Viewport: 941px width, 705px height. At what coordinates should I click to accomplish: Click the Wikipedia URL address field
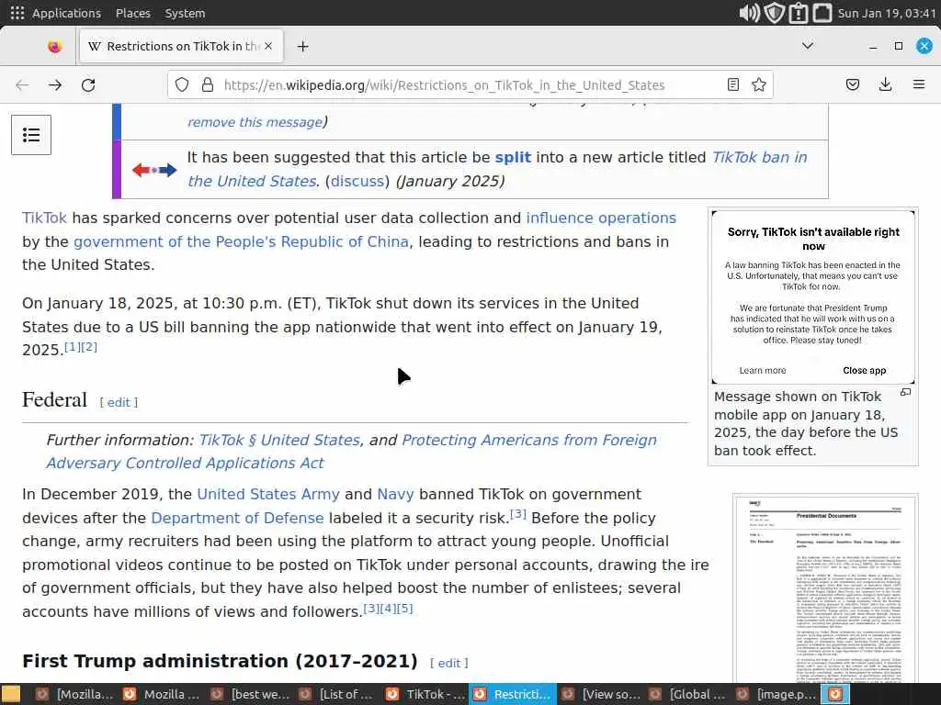(x=444, y=85)
